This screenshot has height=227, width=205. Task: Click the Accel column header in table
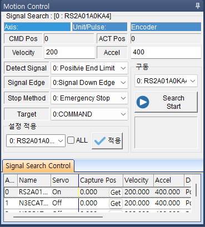(169, 180)
